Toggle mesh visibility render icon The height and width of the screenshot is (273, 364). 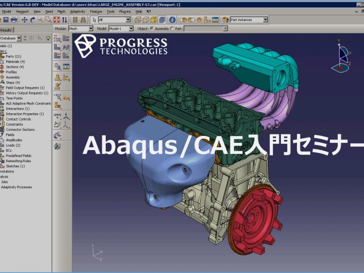[162, 20]
